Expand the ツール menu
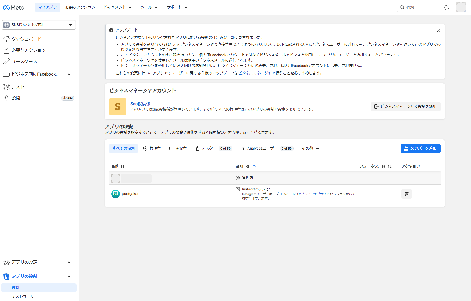Image resolution: width=471 pixels, height=301 pixels. point(149,7)
